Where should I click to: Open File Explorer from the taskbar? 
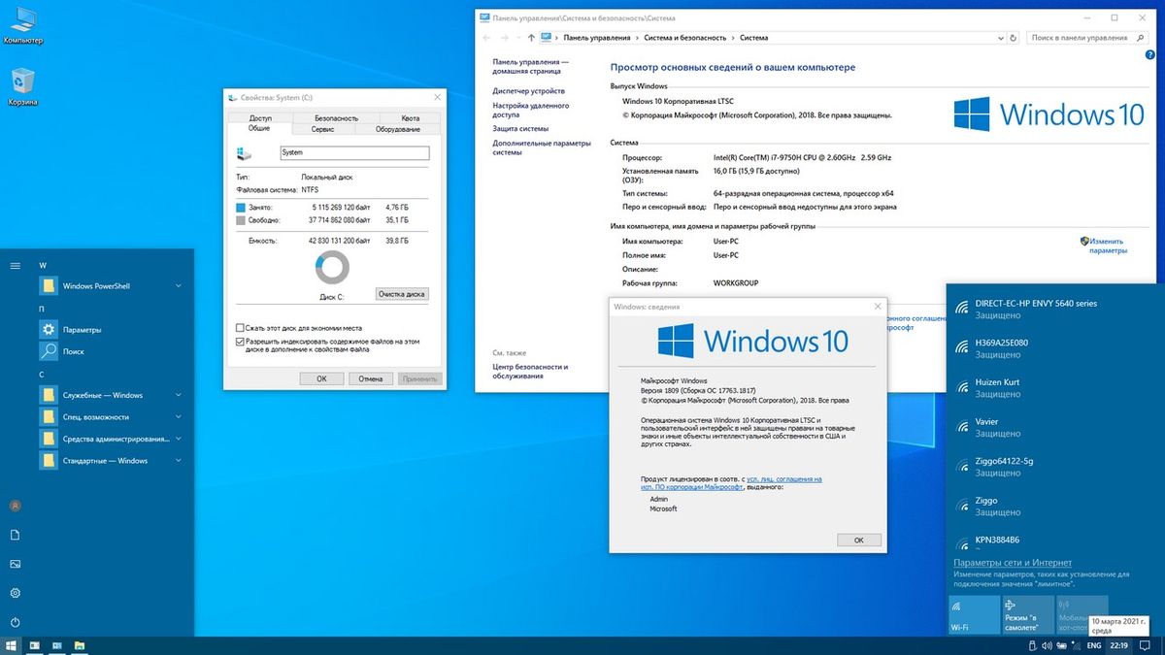tap(81, 645)
